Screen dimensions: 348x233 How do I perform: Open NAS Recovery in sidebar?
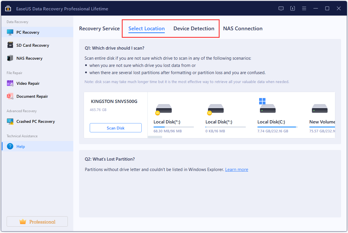(37, 58)
